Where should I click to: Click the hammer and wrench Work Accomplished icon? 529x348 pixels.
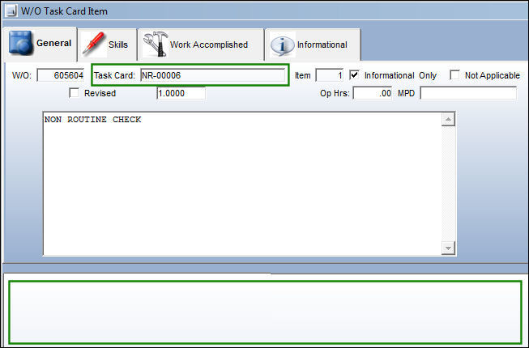[x=156, y=45]
